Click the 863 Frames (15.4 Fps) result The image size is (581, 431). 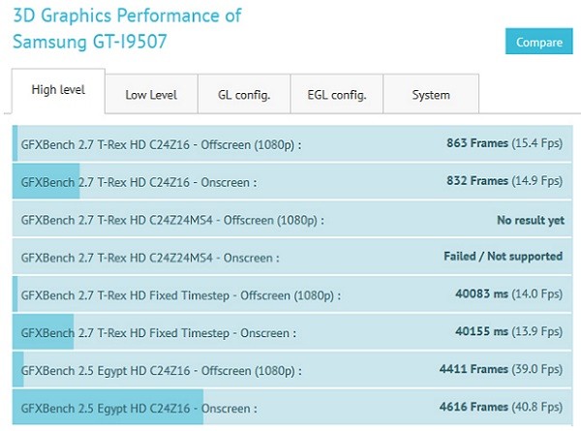click(505, 143)
